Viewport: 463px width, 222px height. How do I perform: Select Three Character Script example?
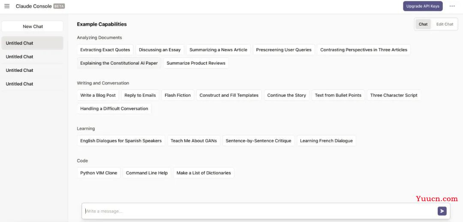(394, 95)
